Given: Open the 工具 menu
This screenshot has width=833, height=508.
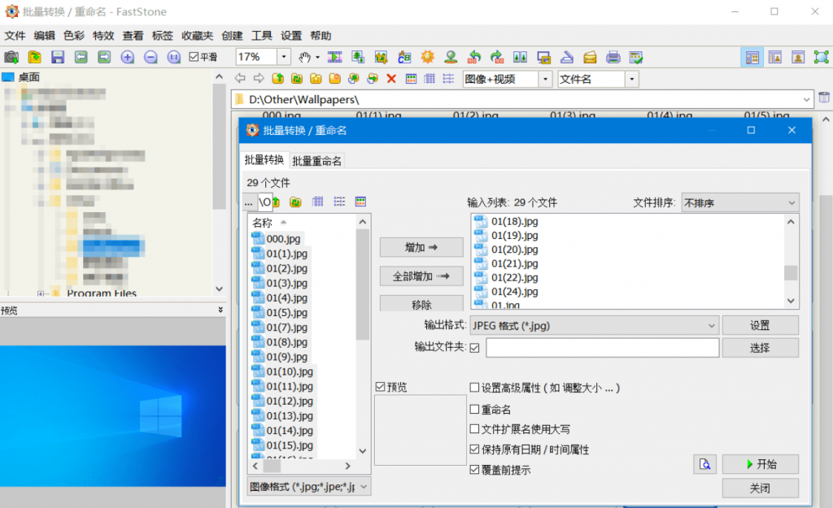Looking at the screenshot, I should 261,36.
